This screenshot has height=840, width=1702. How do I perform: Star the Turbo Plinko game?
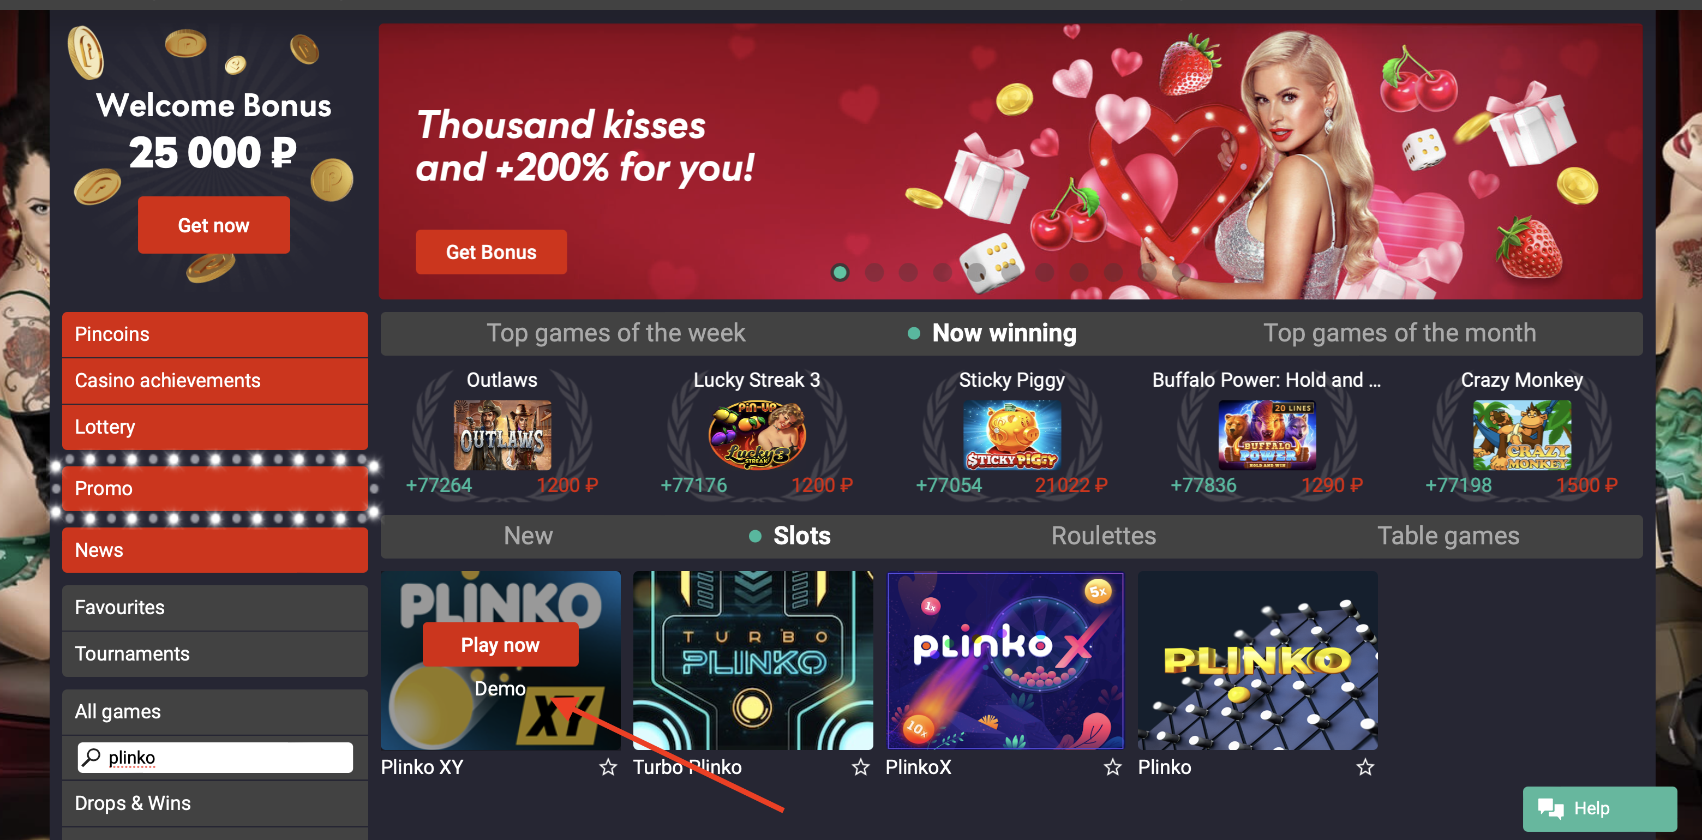tap(860, 767)
